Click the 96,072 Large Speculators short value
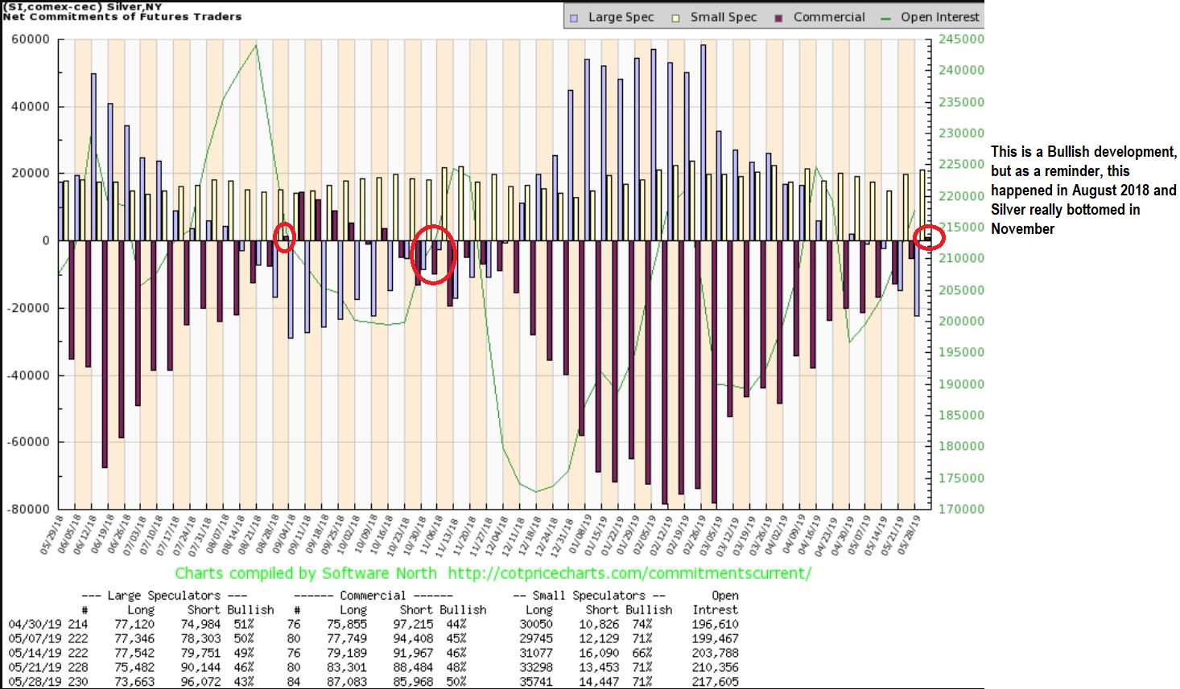Screen dimensions: 1180x689 pos(200,682)
